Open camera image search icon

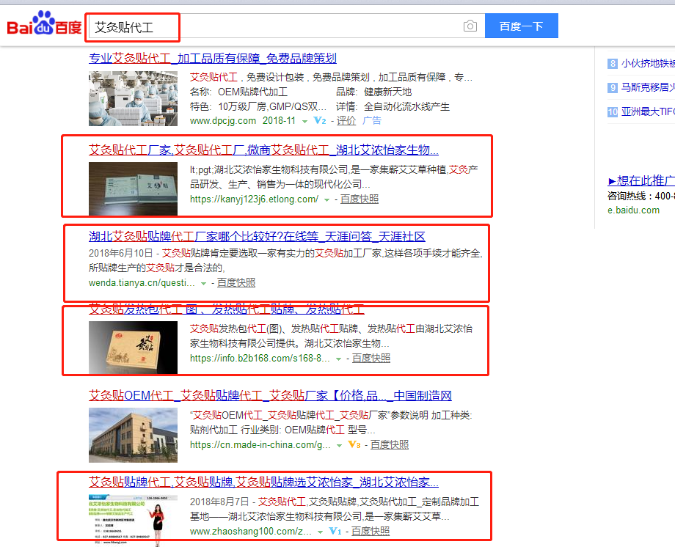(x=470, y=26)
